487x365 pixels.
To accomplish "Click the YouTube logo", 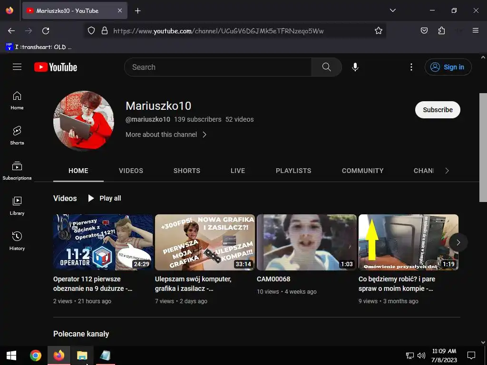I will point(56,67).
